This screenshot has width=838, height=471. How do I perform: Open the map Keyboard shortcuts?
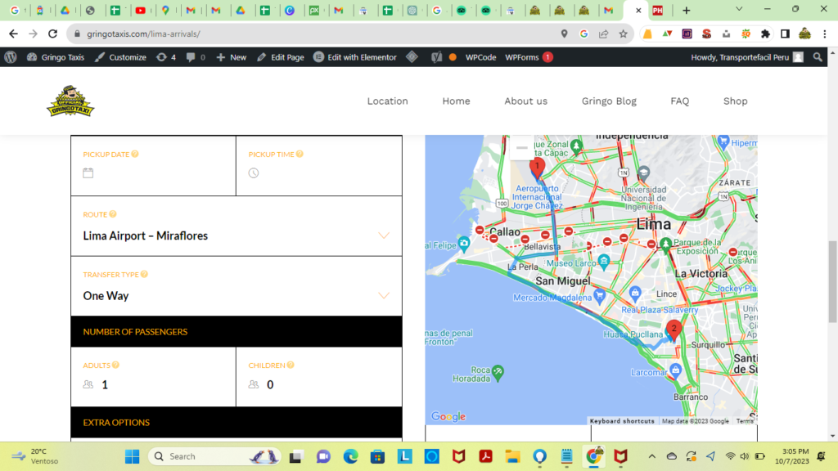click(x=622, y=421)
